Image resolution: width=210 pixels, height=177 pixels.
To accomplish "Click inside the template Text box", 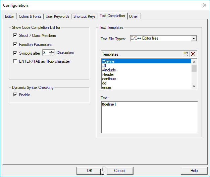I will (x=150, y=117).
